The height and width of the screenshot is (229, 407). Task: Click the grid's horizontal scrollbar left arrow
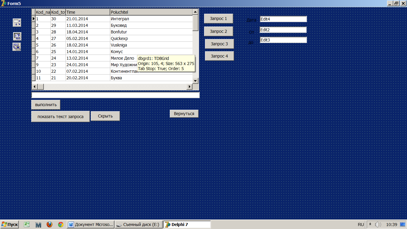(x=35, y=86)
